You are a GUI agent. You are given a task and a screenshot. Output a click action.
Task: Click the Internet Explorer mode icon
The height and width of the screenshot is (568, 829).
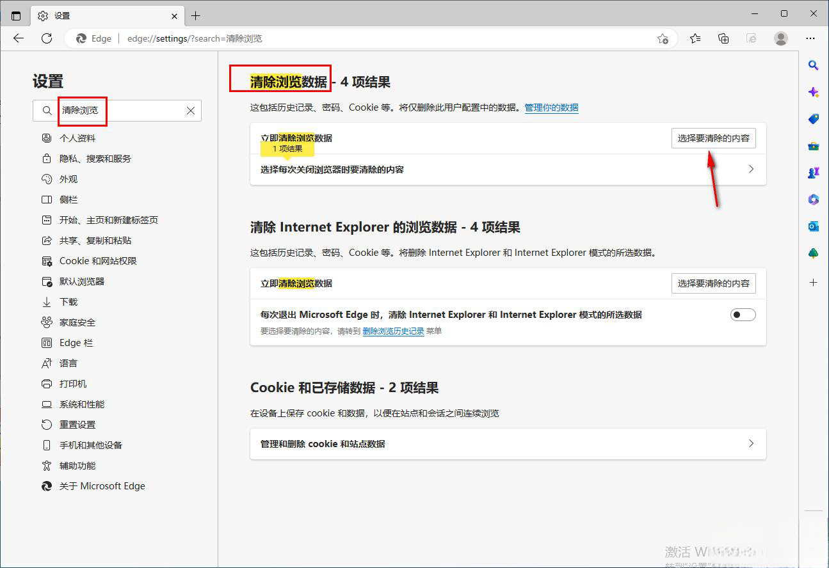752,38
